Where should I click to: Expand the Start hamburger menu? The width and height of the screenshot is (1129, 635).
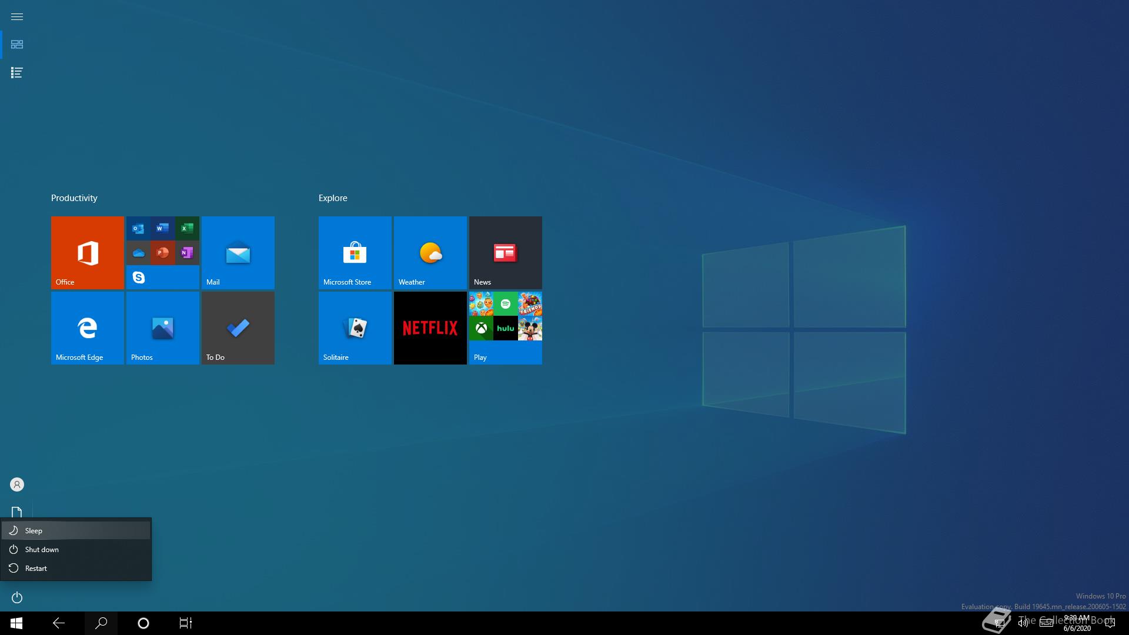(x=17, y=16)
